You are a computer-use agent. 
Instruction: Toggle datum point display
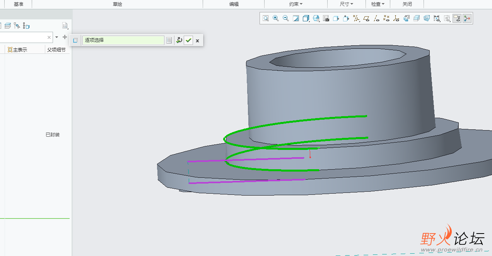pos(386,18)
